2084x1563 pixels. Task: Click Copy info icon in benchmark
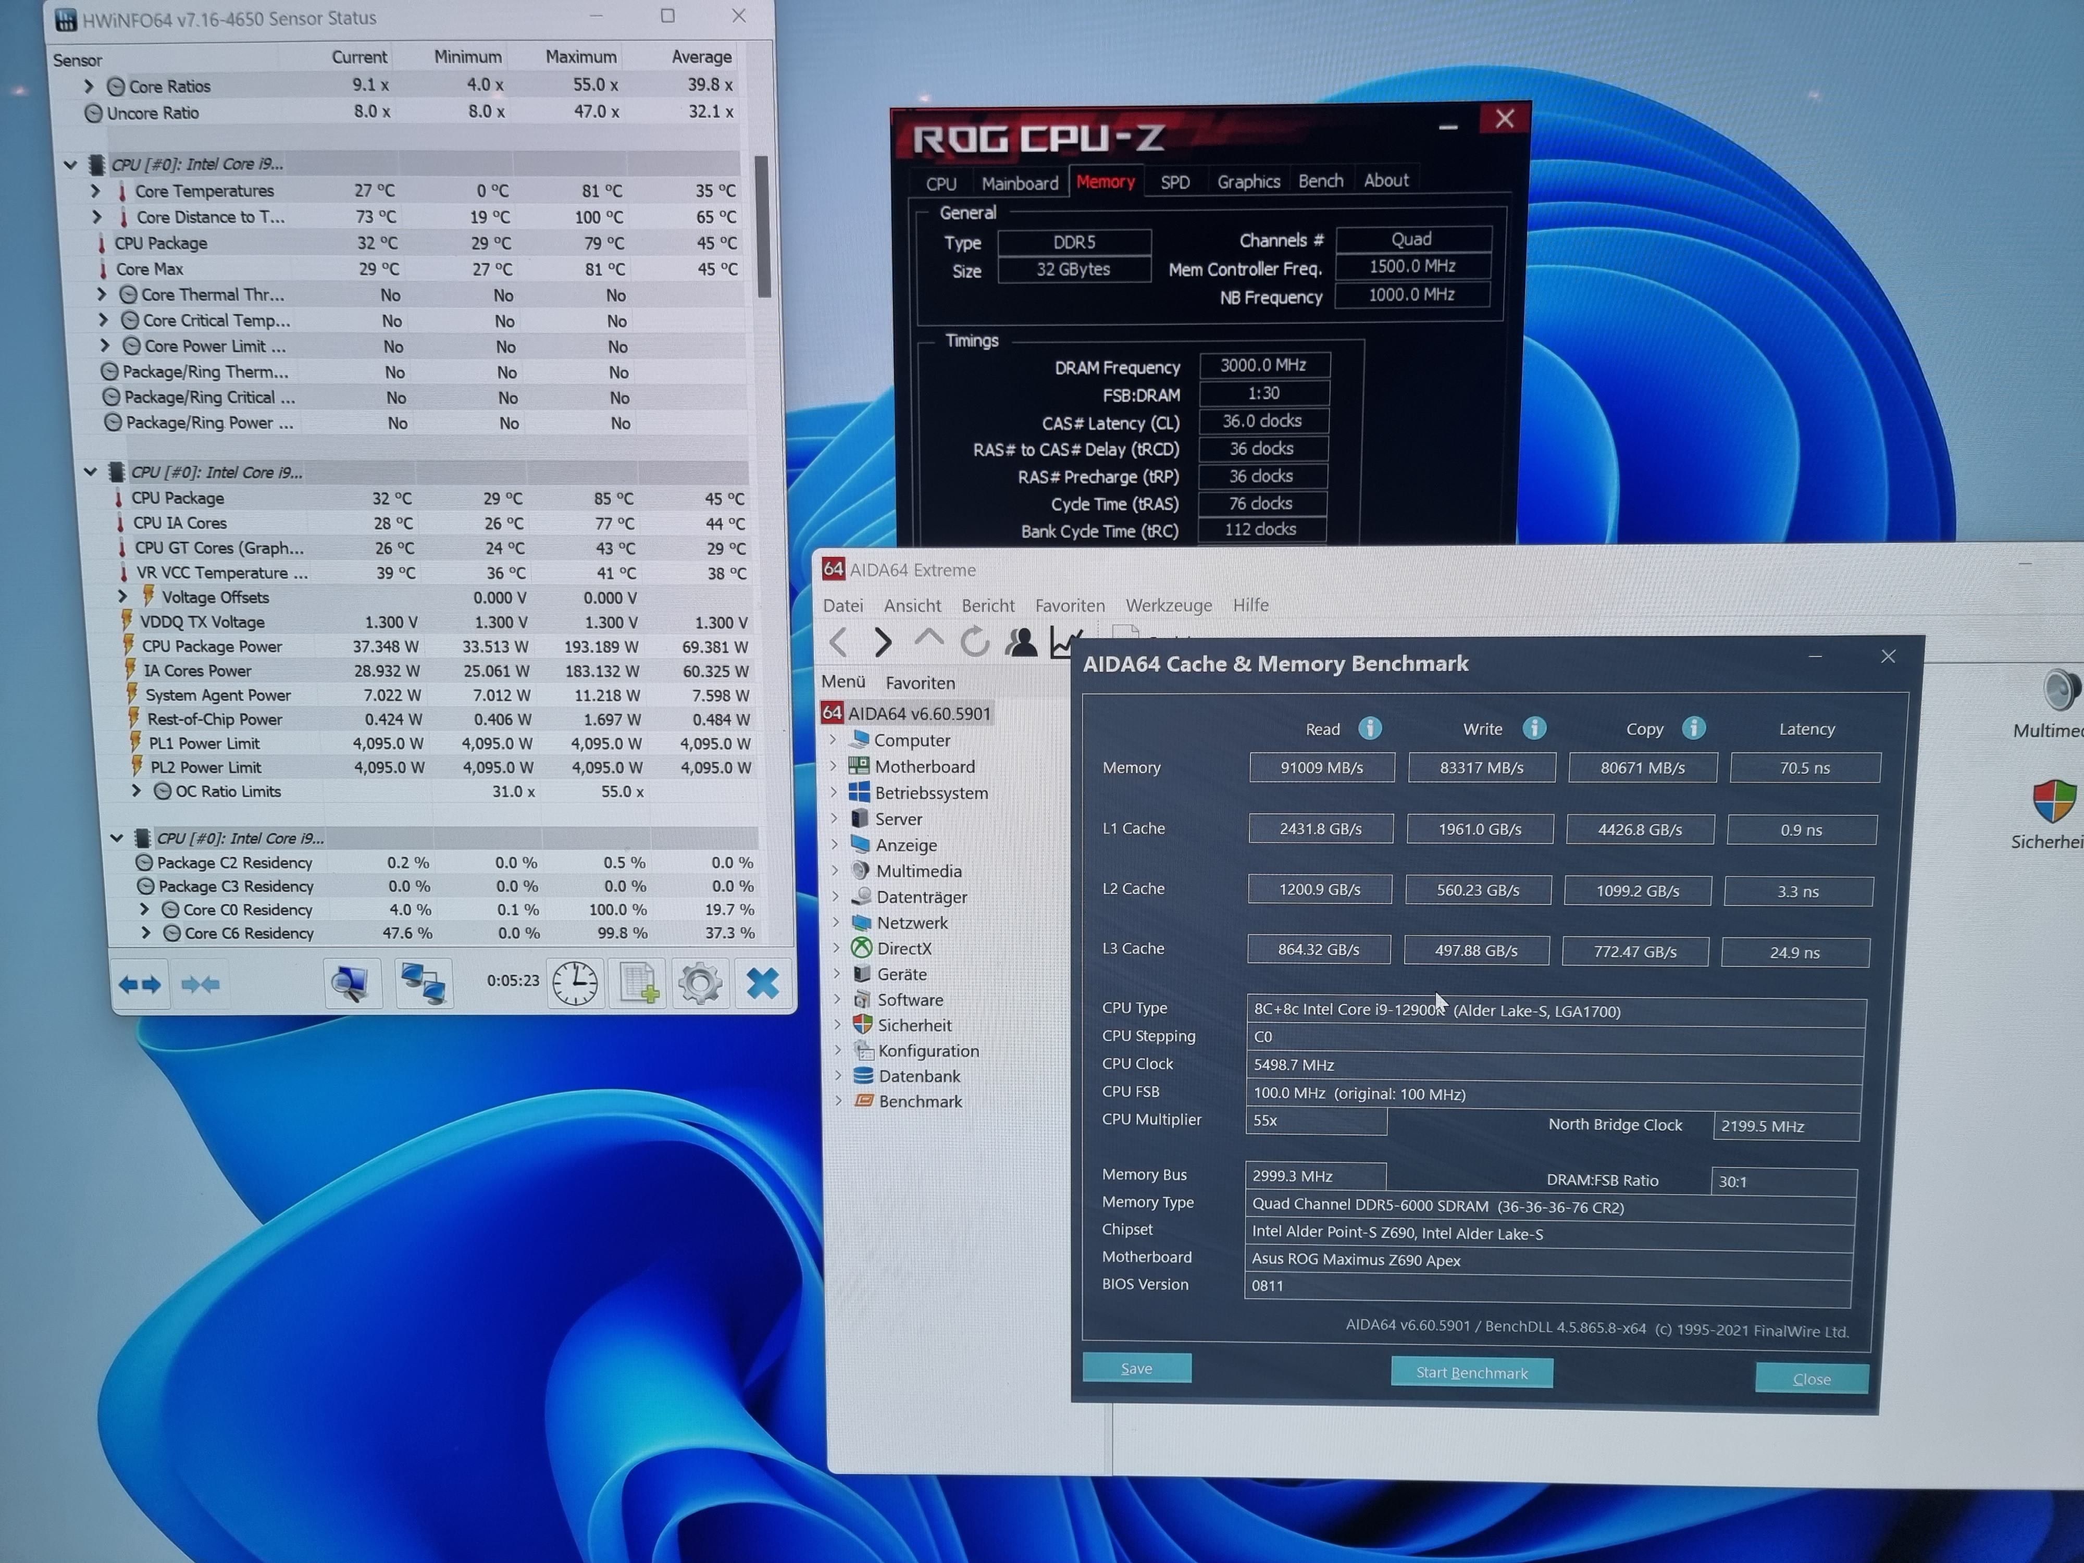pyautogui.click(x=1693, y=728)
